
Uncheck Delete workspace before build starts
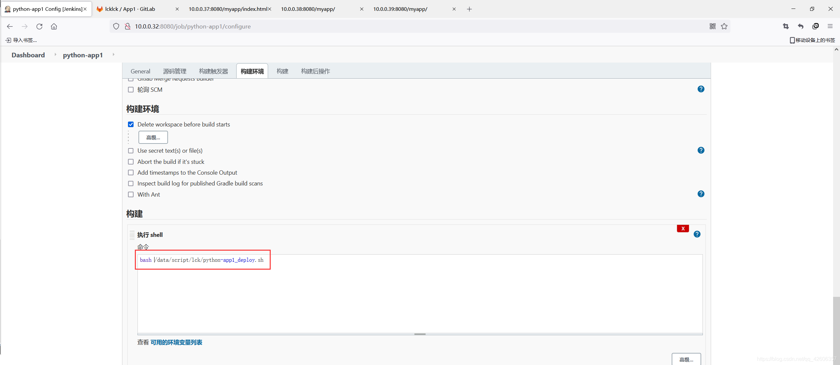(131, 125)
